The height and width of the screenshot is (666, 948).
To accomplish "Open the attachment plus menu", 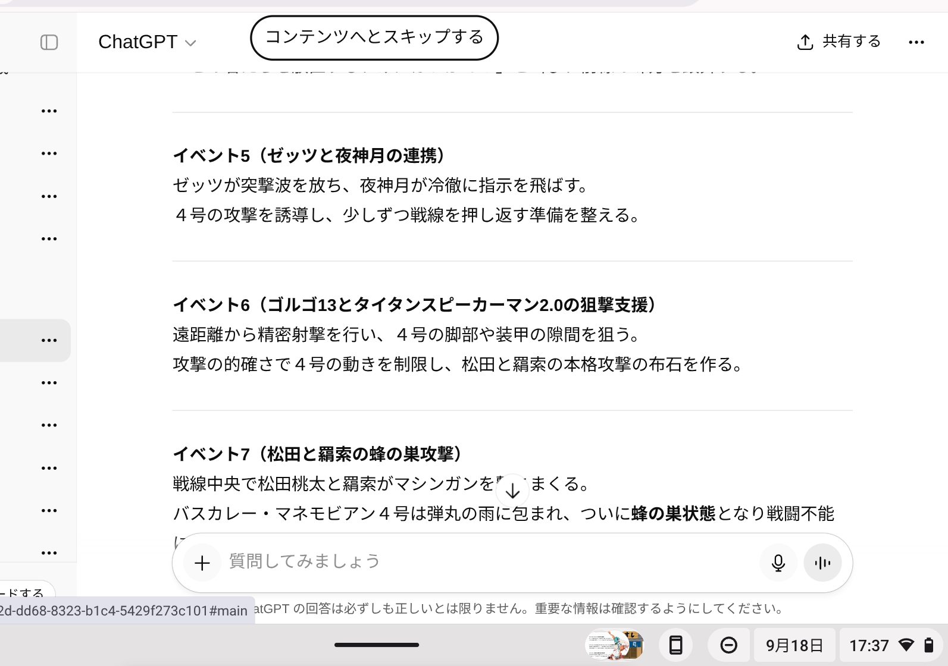I will point(202,563).
